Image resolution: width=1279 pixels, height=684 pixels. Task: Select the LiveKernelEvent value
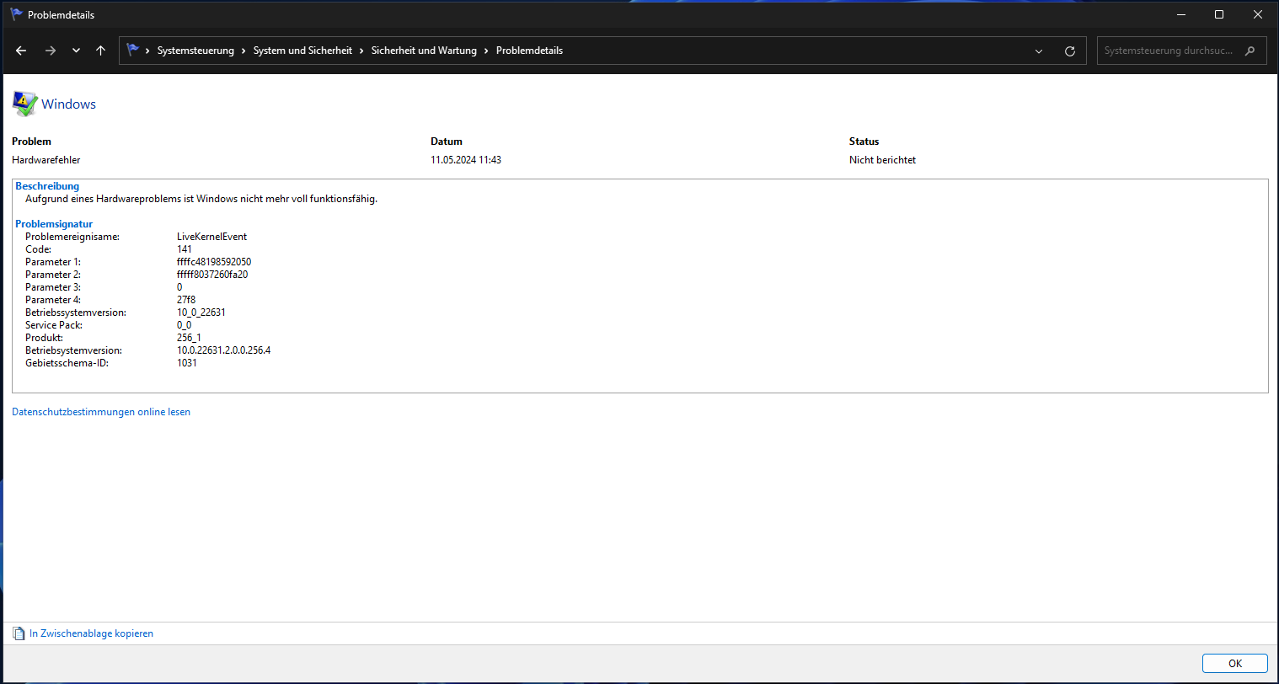[x=211, y=237]
